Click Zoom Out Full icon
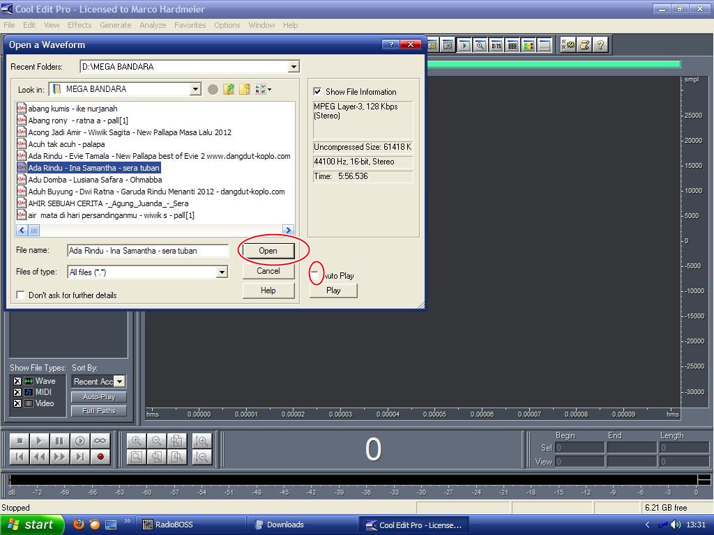 point(176,440)
